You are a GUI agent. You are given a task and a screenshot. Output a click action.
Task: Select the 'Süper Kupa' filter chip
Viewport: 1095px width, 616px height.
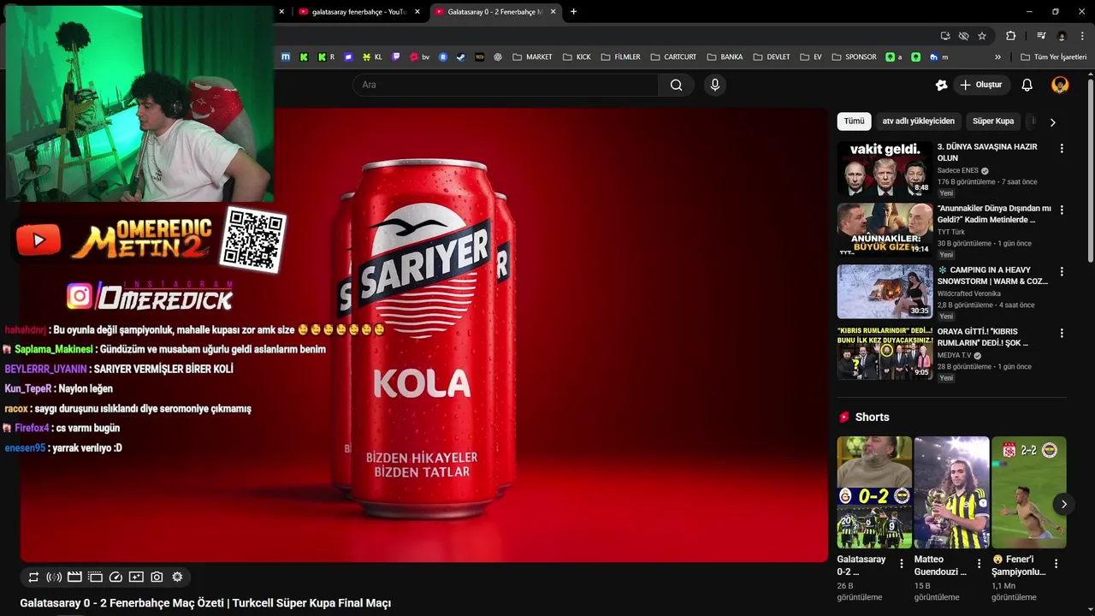tap(992, 121)
